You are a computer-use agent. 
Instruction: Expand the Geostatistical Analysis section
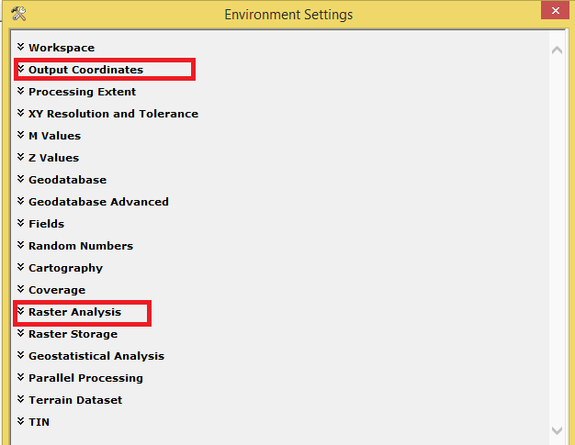click(x=96, y=356)
